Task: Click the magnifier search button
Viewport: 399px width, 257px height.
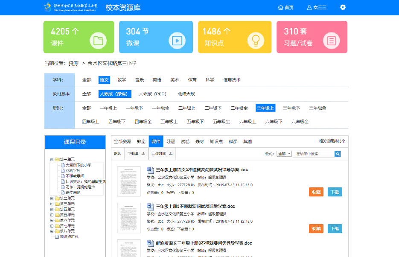Action: coord(338,154)
